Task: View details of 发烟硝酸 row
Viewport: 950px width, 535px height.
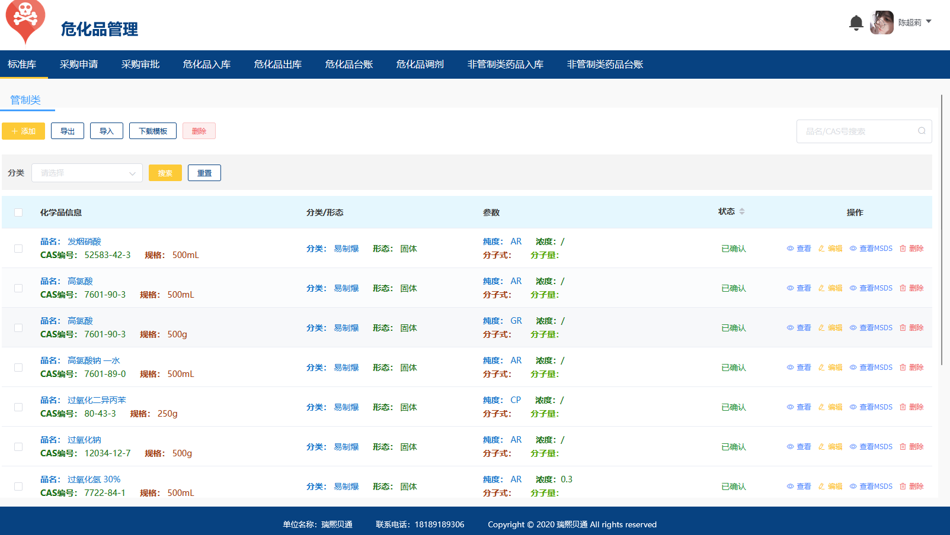Action: [x=799, y=249]
